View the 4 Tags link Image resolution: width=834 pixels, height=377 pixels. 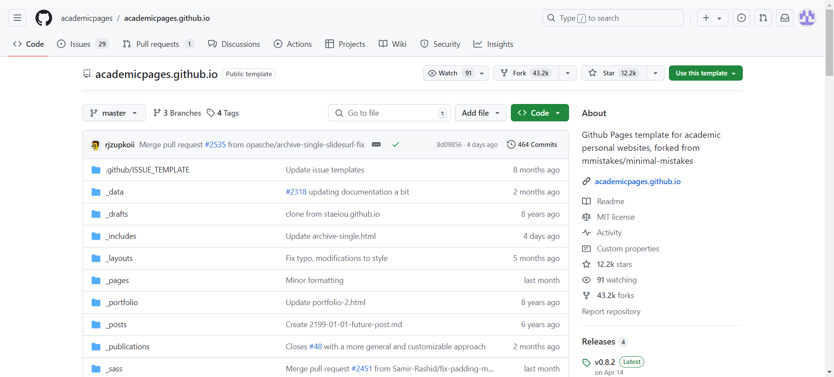click(223, 113)
